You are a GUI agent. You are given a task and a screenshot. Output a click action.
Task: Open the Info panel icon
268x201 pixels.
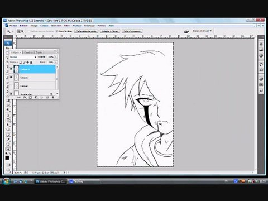(x=261, y=55)
